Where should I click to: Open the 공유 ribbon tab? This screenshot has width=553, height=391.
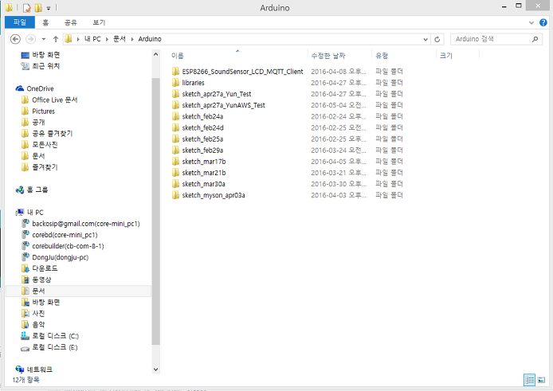(x=71, y=22)
